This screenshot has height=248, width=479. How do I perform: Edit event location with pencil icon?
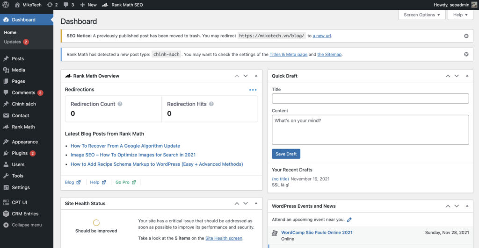(349, 220)
